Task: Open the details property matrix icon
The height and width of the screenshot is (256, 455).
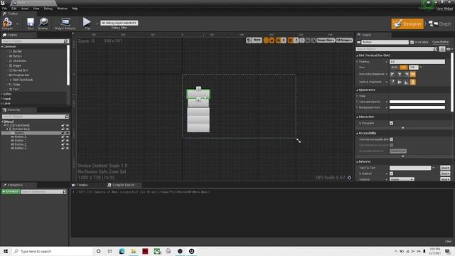Action: point(442,49)
